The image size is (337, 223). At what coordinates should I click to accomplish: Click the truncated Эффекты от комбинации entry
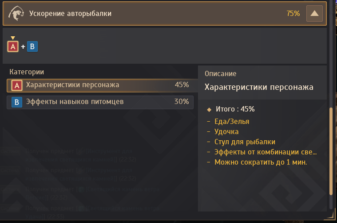click(x=266, y=152)
